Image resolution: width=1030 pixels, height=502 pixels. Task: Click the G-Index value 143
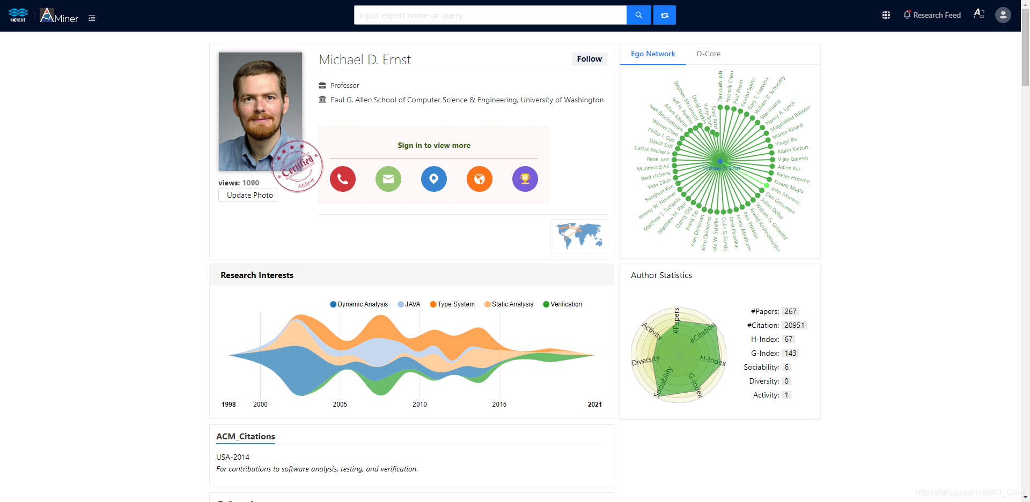coord(790,353)
